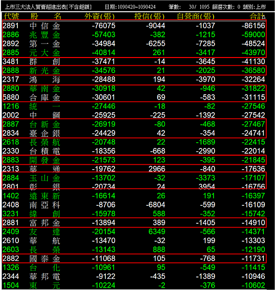Select stock code 2801

coord(11,187)
